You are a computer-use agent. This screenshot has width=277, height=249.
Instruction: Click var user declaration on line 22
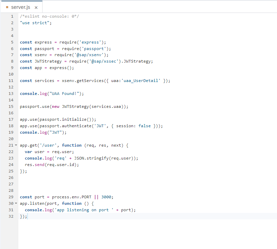(34, 152)
